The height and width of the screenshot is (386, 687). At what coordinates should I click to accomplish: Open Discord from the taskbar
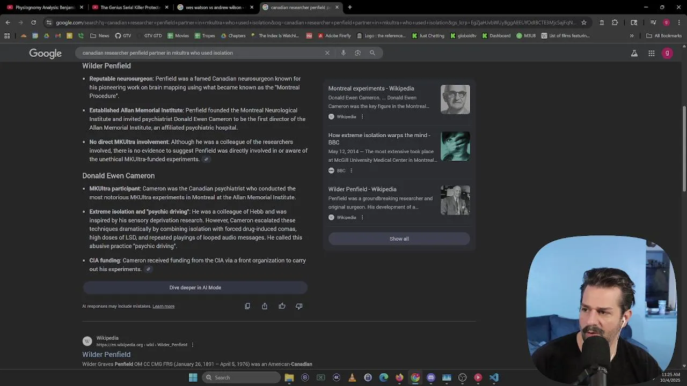(431, 377)
